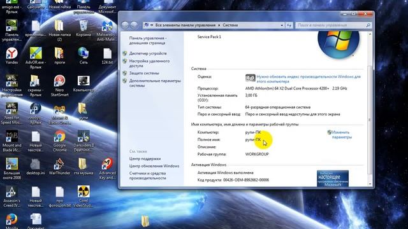The width and height of the screenshot is (408, 229).
Task: Click 'Нужно обновить индекс производительности Windows' link
Action: (309, 79)
